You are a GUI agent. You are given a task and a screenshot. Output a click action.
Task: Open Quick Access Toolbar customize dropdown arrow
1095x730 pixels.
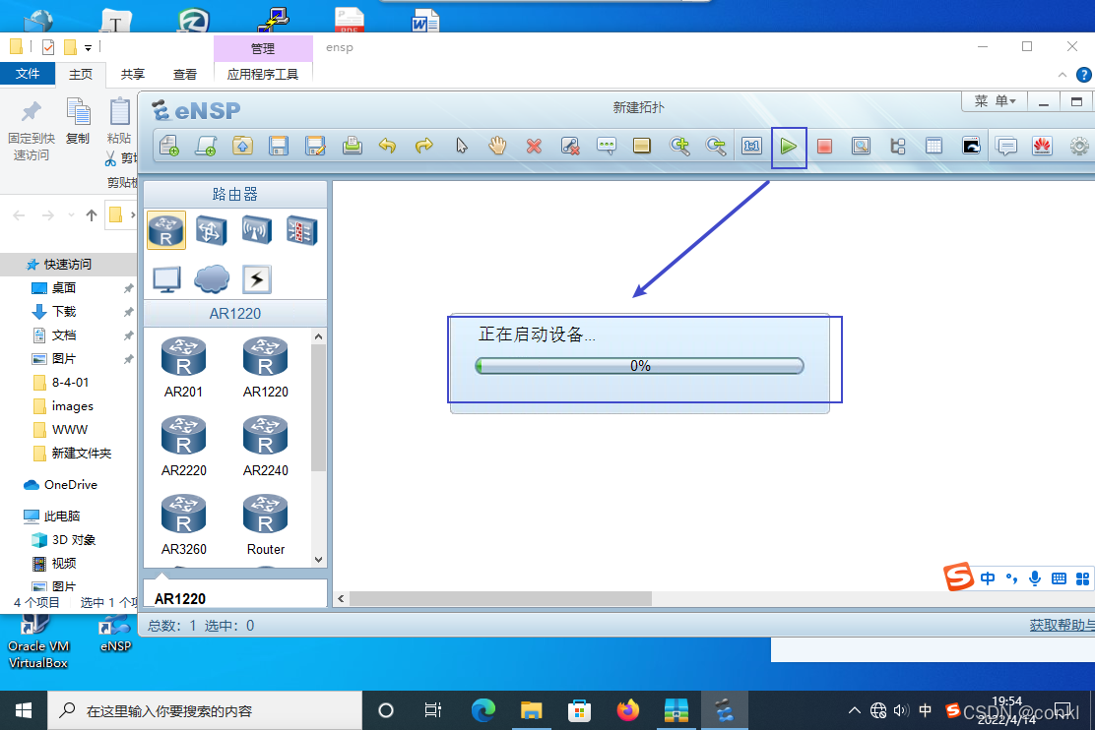[88, 48]
